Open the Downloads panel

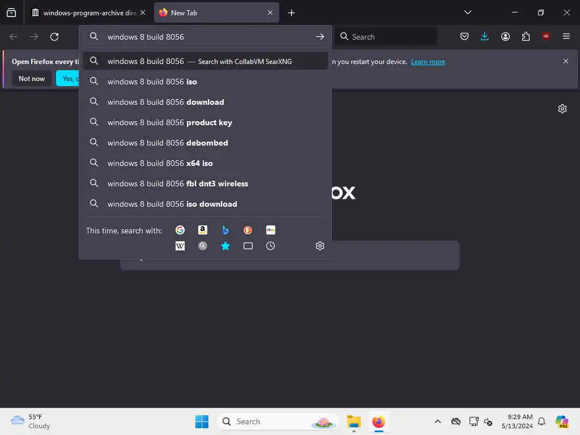click(485, 36)
